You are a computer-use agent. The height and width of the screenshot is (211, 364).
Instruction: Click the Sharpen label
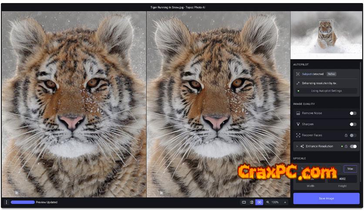(307, 124)
